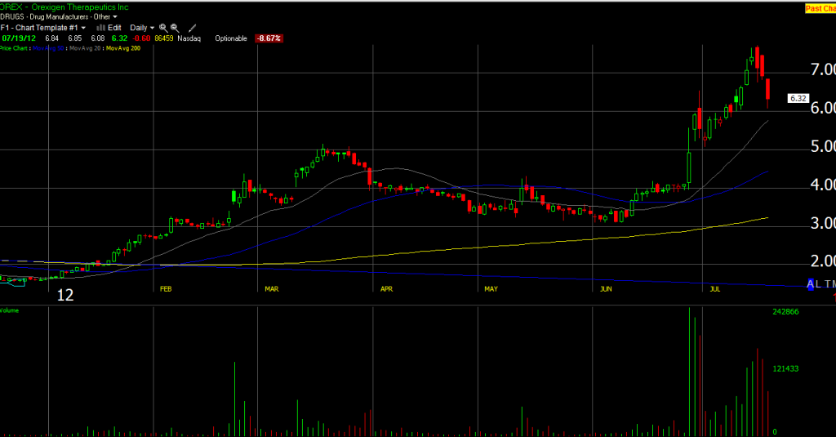Click the 7.00 price scale label
This screenshot has width=836, height=437.
click(820, 71)
